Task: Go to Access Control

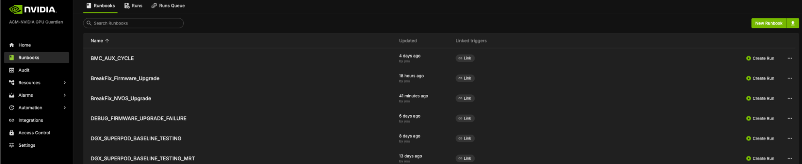Action: point(34,133)
